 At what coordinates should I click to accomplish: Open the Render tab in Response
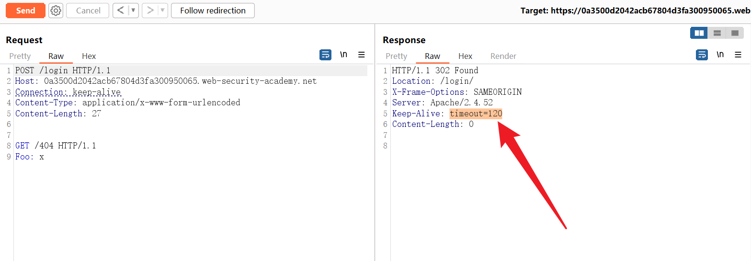(503, 56)
